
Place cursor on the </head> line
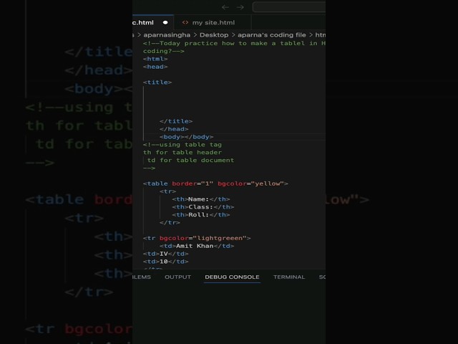(174, 129)
